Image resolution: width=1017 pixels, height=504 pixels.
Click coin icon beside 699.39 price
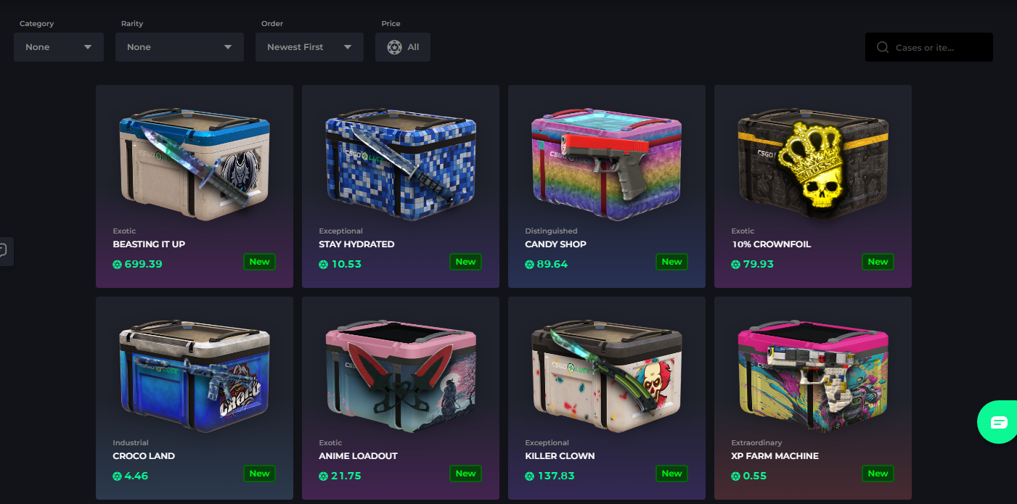pyautogui.click(x=117, y=265)
